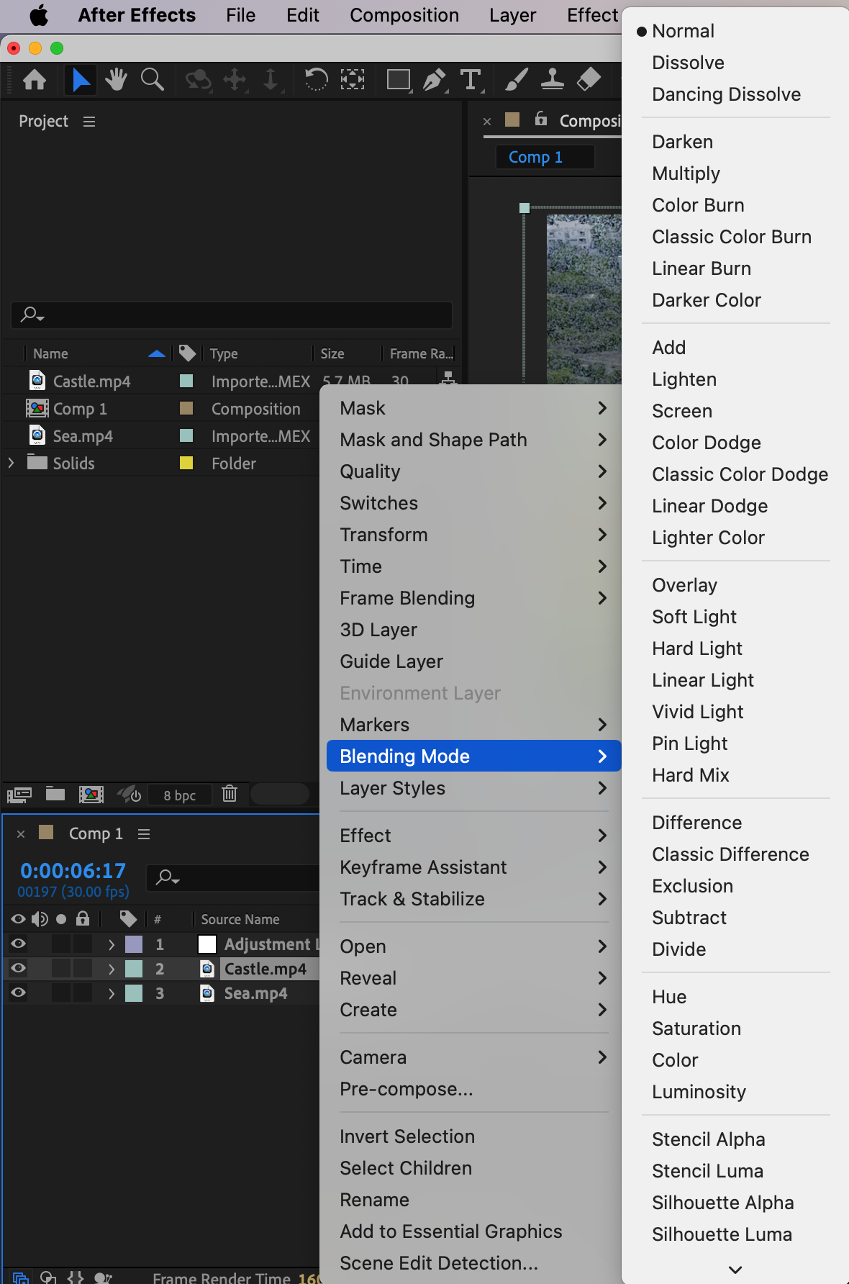Expand Castle.mp4 layer properties
849x1284 pixels.
pyautogui.click(x=112, y=969)
